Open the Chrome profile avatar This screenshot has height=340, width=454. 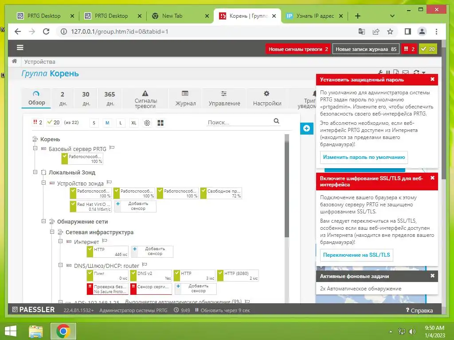422,31
